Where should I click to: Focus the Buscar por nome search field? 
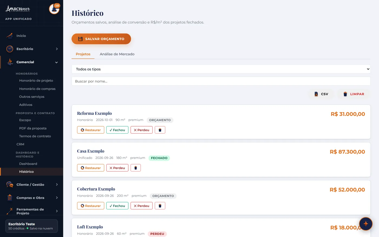[221, 81]
